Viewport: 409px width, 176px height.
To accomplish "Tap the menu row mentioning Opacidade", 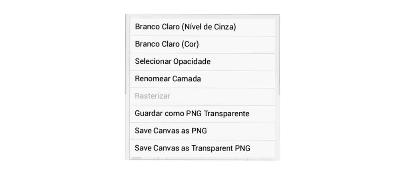I will [x=203, y=62].
